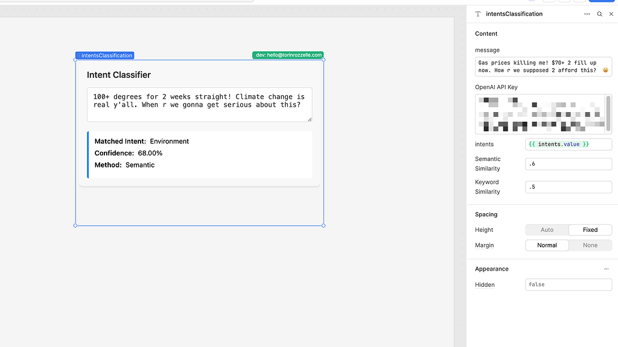Set Height to Auto
Viewport: 618px width, 347px height.
546,230
